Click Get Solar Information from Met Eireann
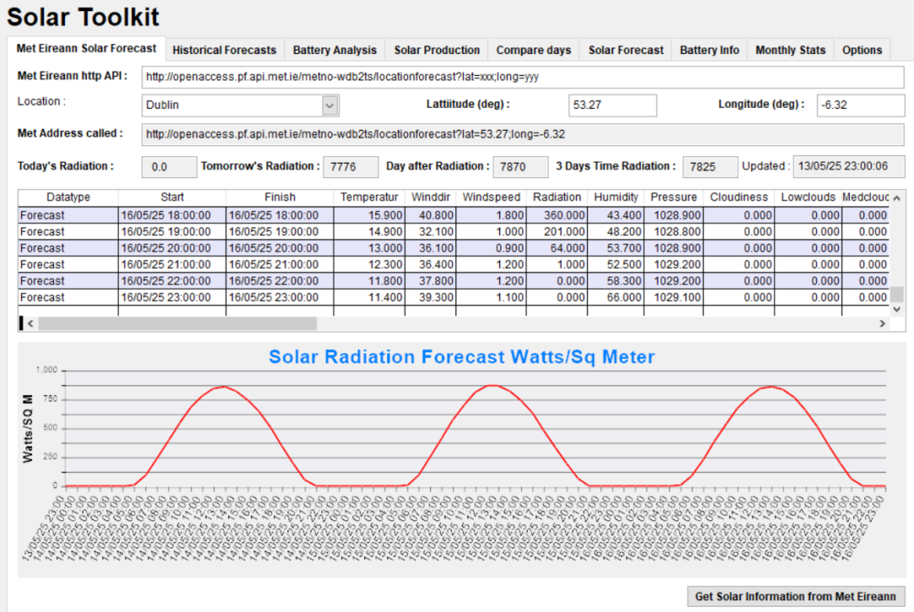The height and width of the screenshot is (612, 914). tap(795, 596)
